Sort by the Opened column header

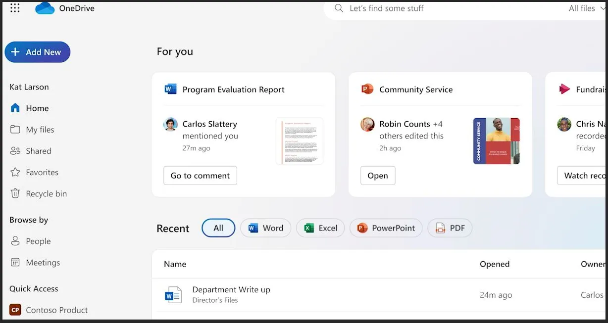[x=495, y=264]
